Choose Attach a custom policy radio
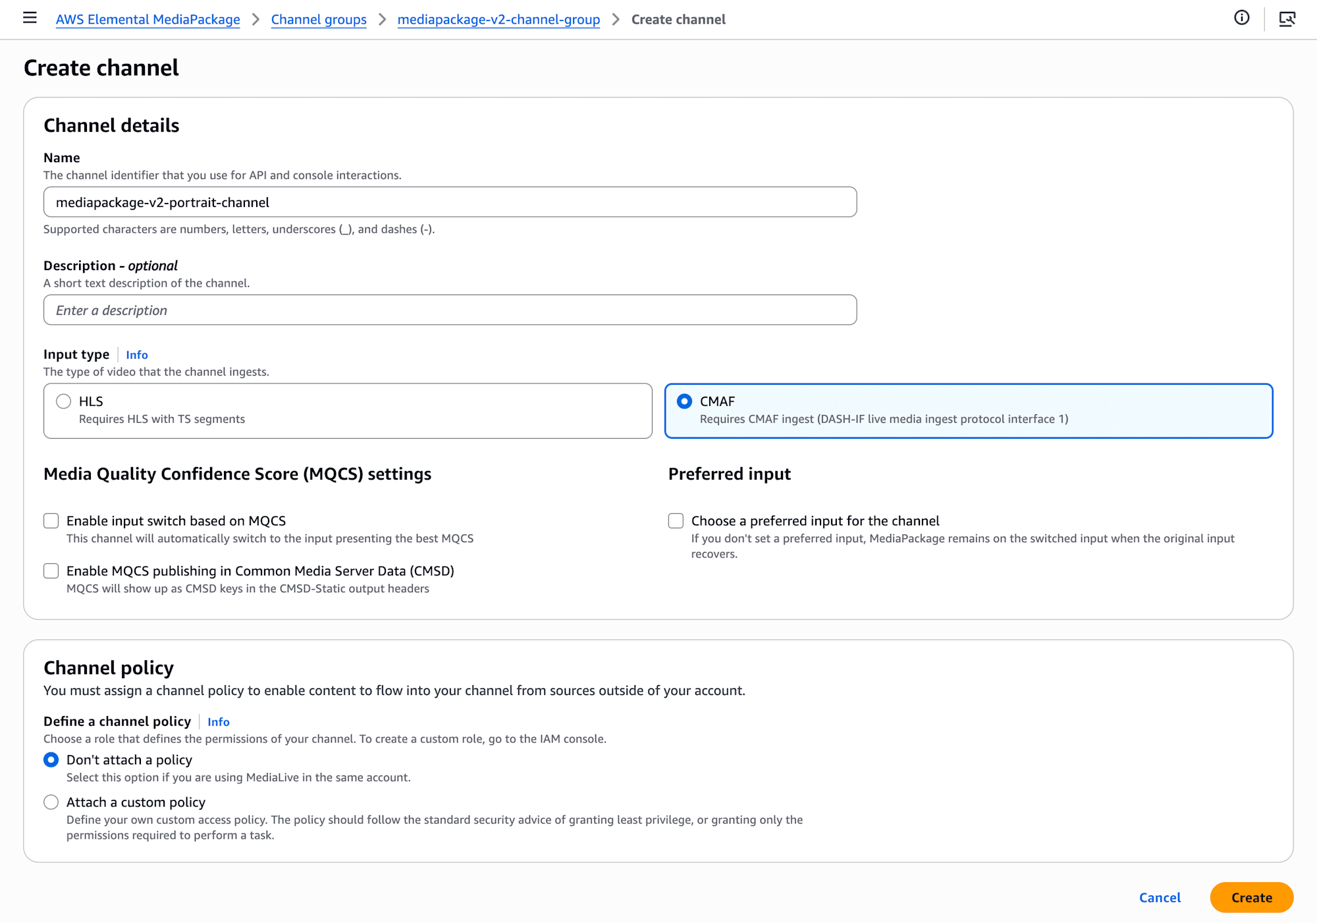Screen dimensions: 1317x923 pos(51,802)
